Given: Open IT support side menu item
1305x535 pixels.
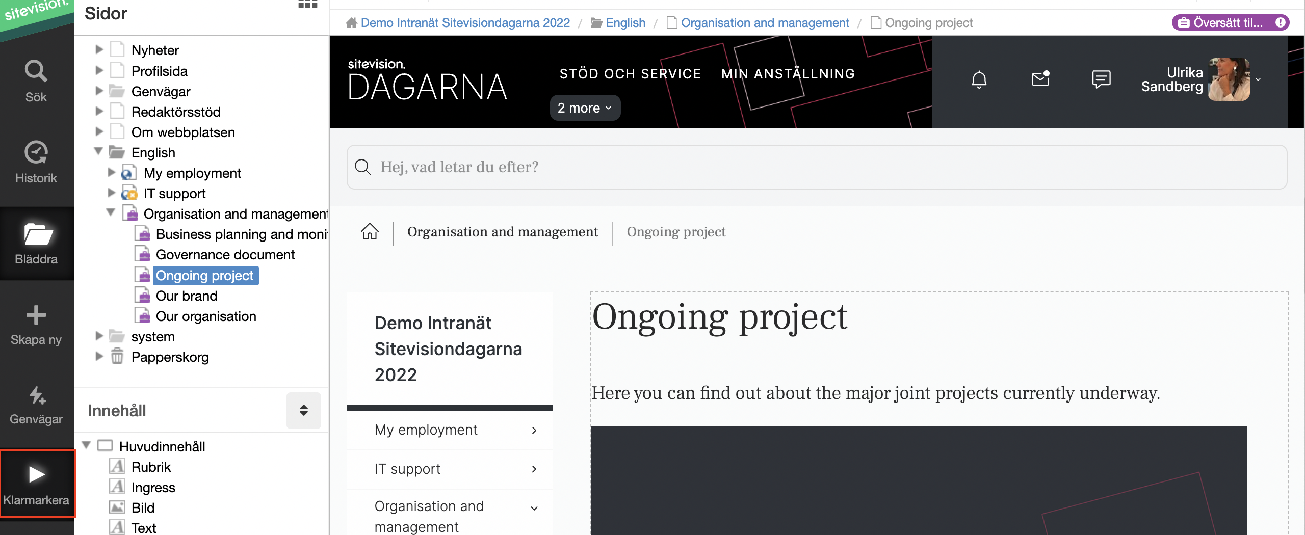Looking at the screenshot, I should click(408, 469).
